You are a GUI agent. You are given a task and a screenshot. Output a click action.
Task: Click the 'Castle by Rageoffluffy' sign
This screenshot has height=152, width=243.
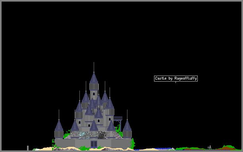[x=176, y=78]
